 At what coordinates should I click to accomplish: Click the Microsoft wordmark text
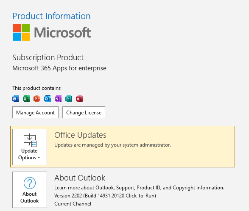click(62, 33)
